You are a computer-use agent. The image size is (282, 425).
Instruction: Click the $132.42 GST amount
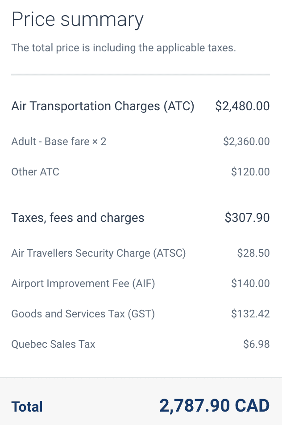(250, 314)
